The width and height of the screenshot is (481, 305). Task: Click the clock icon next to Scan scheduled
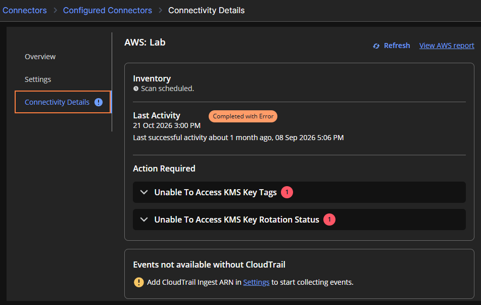tap(136, 89)
